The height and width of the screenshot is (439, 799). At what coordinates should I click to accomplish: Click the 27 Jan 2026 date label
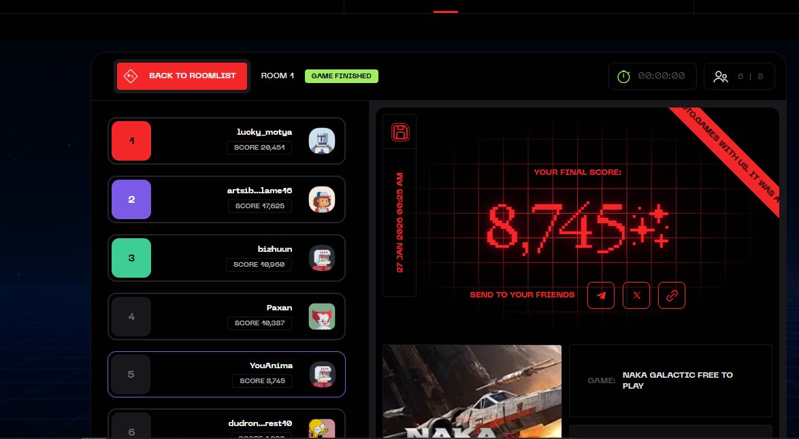point(399,223)
